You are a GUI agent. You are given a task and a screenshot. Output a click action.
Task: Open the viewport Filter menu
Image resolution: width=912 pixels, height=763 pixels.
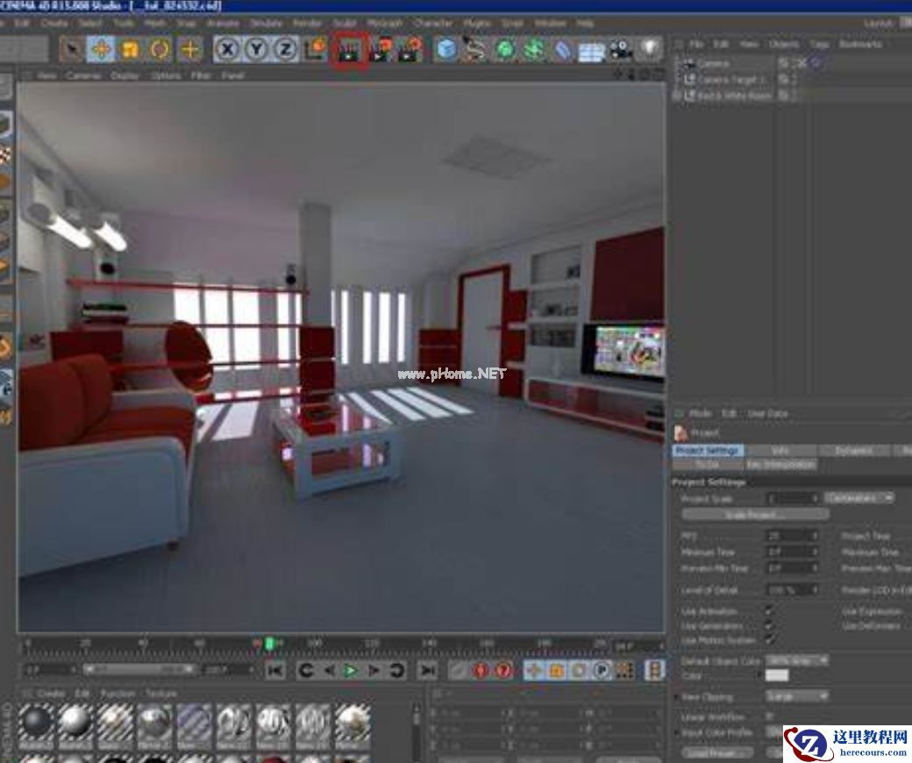coord(200,75)
